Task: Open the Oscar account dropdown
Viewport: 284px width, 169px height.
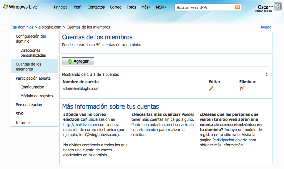Action: tap(265, 7)
